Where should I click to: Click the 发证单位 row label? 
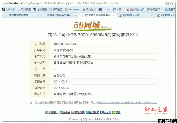(40, 94)
